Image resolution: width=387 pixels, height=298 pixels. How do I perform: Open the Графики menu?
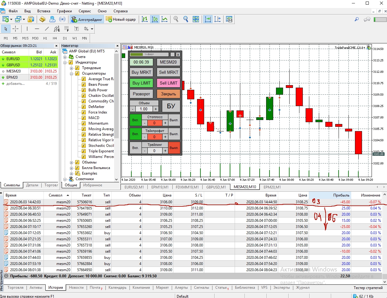[x=64, y=11]
